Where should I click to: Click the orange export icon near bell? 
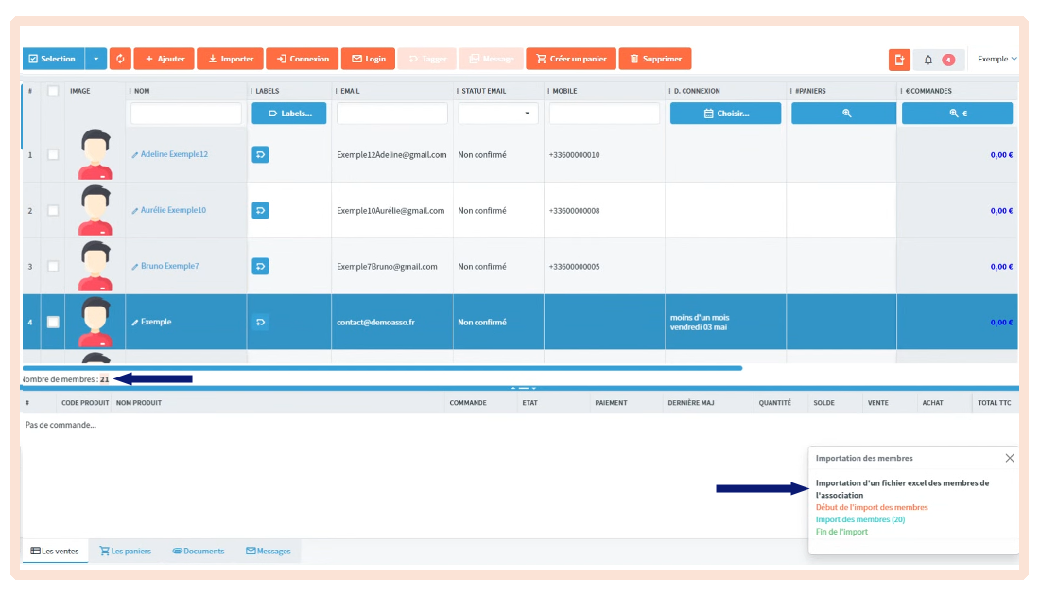pos(899,60)
